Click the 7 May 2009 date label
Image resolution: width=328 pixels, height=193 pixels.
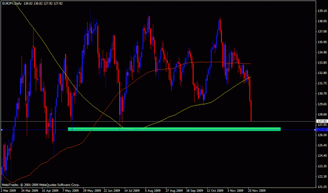click(x=70, y=191)
